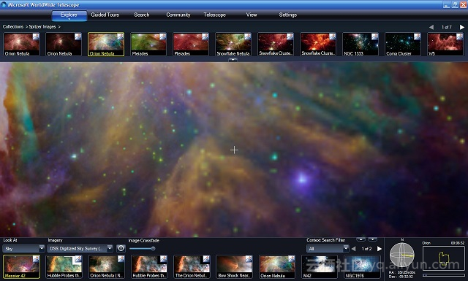Go to previous page of 1 of 7
Viewport: 468px width, 281px height.
(x=431, y=27)
